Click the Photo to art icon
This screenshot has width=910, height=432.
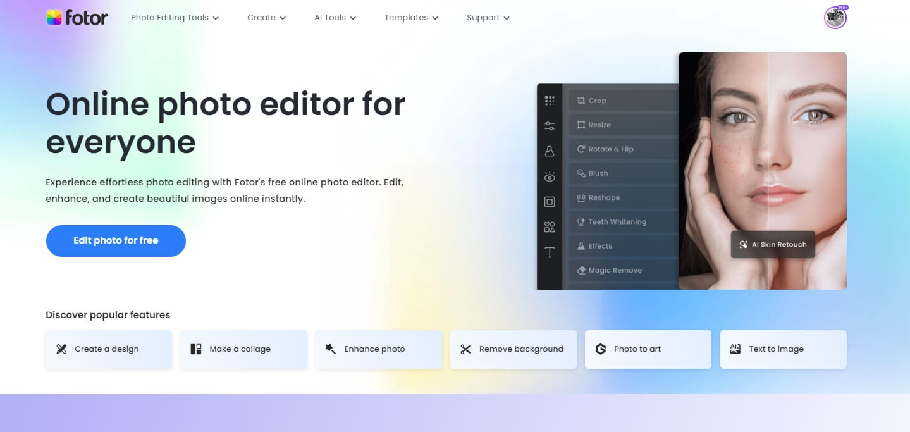tap(601, 349)
